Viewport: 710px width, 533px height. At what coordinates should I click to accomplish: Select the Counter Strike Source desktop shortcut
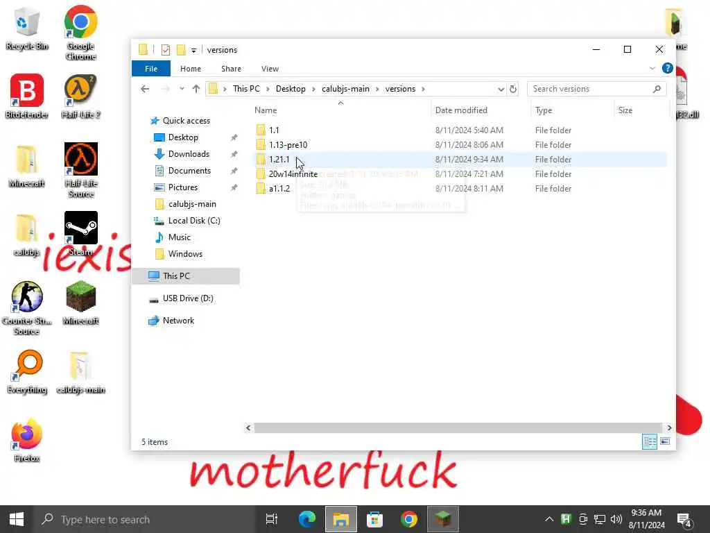[27, 308]
